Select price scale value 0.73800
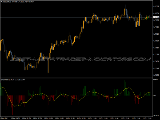The width and height of the screenshot is (160, 120). pyautogui.click(x=156, y=41)
